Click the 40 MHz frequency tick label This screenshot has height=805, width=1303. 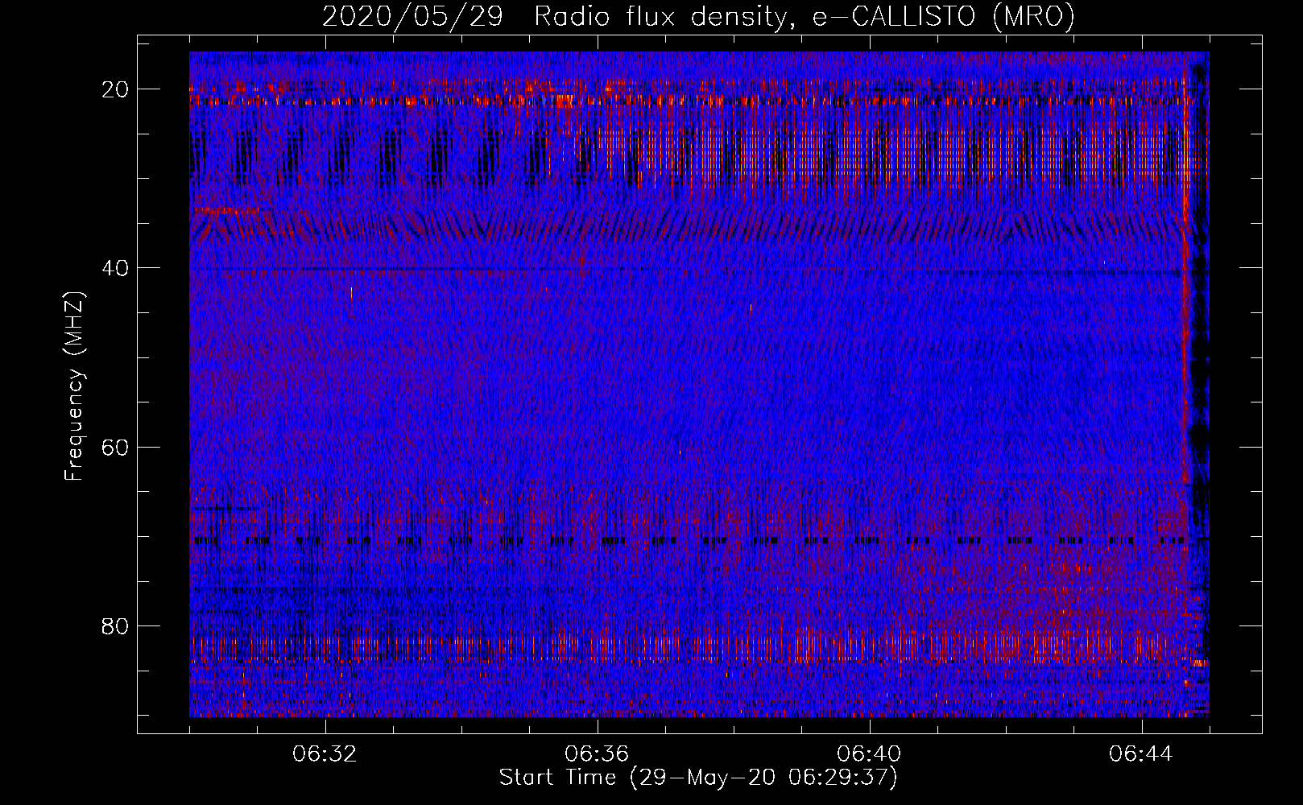click(116, 267)
